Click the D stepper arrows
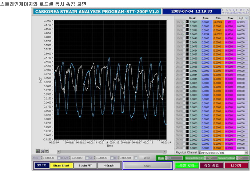The height and width of the screenshot is (173, 251). point(118,158)
